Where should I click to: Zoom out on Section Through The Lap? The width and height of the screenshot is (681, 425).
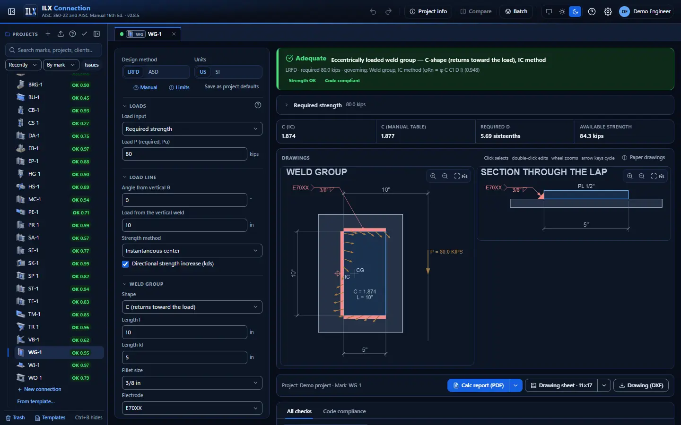click(641, 176)
